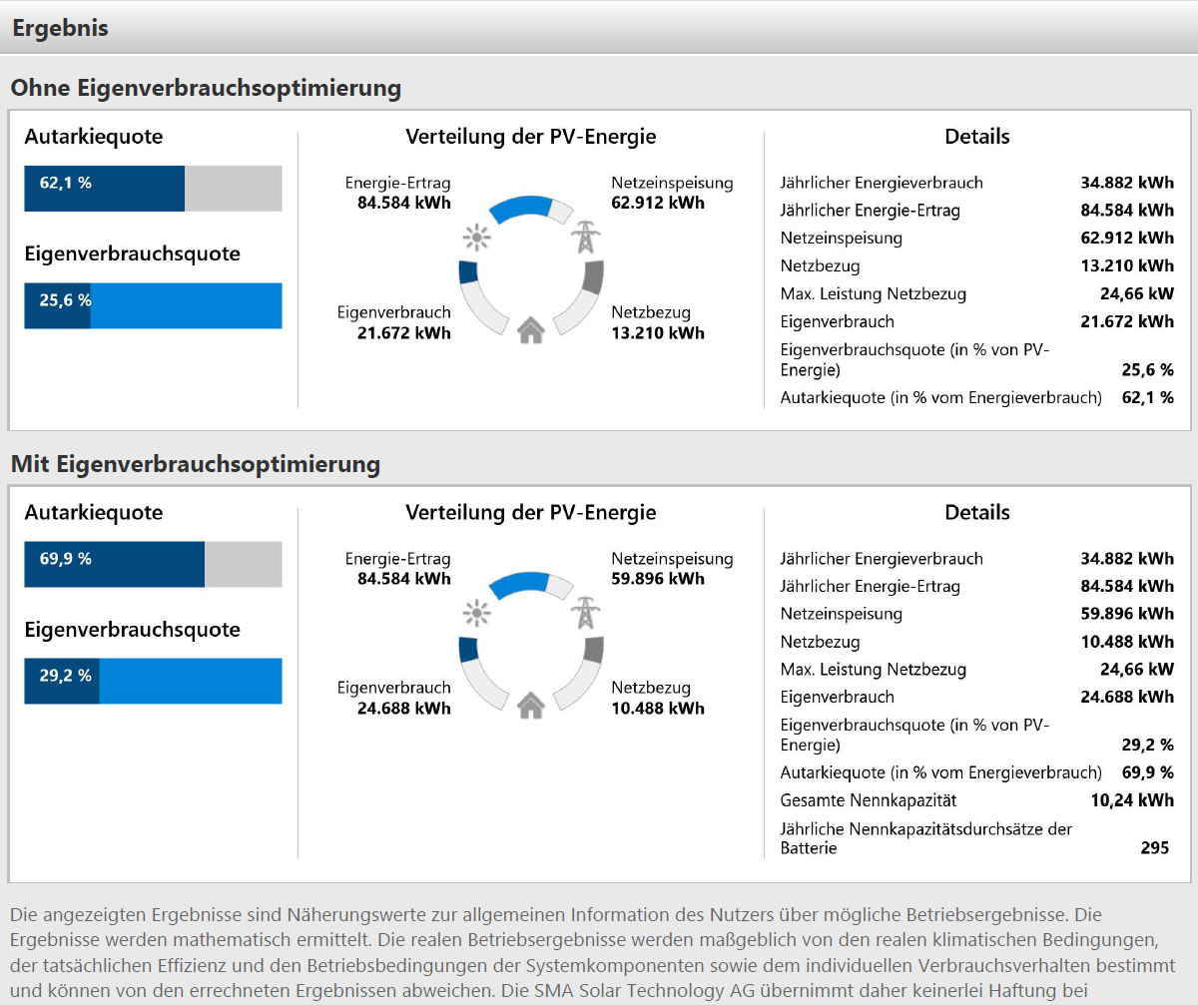This screenshot has width=1198, height=1005.
Task: Click Verteilung der PV-Energie heading in Mit section
Action: coord(531,512)
